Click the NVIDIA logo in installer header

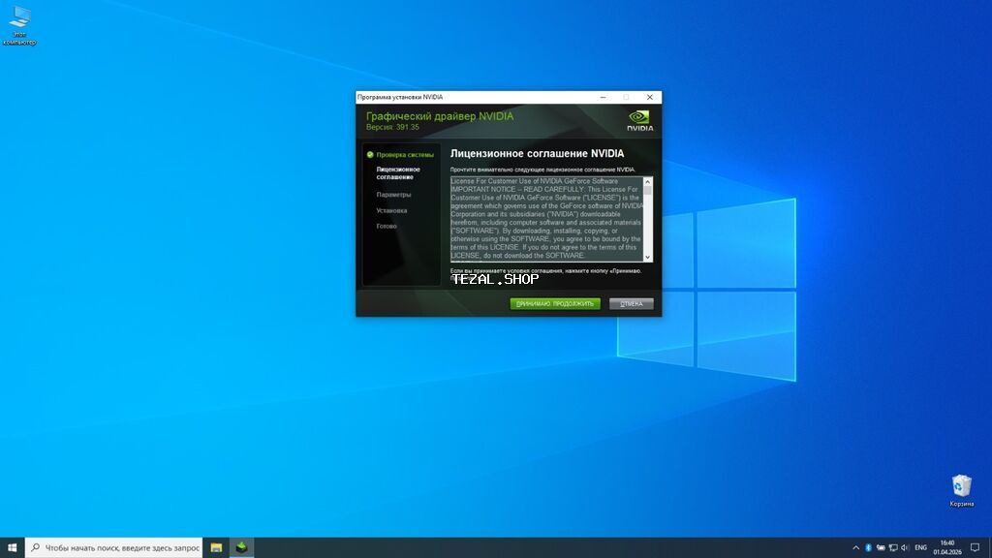tap(639, 119)
